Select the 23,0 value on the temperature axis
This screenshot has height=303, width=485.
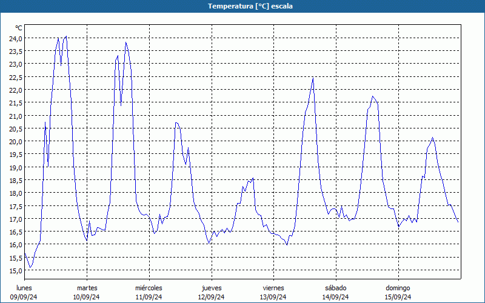[16, 64]
